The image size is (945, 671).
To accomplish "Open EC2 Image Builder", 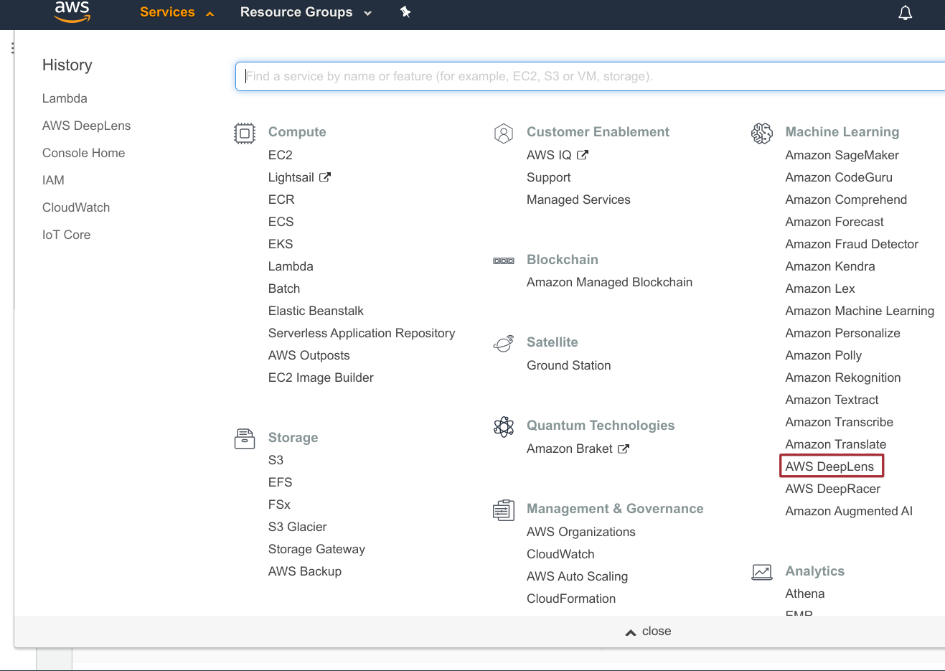I will (321, 377).
